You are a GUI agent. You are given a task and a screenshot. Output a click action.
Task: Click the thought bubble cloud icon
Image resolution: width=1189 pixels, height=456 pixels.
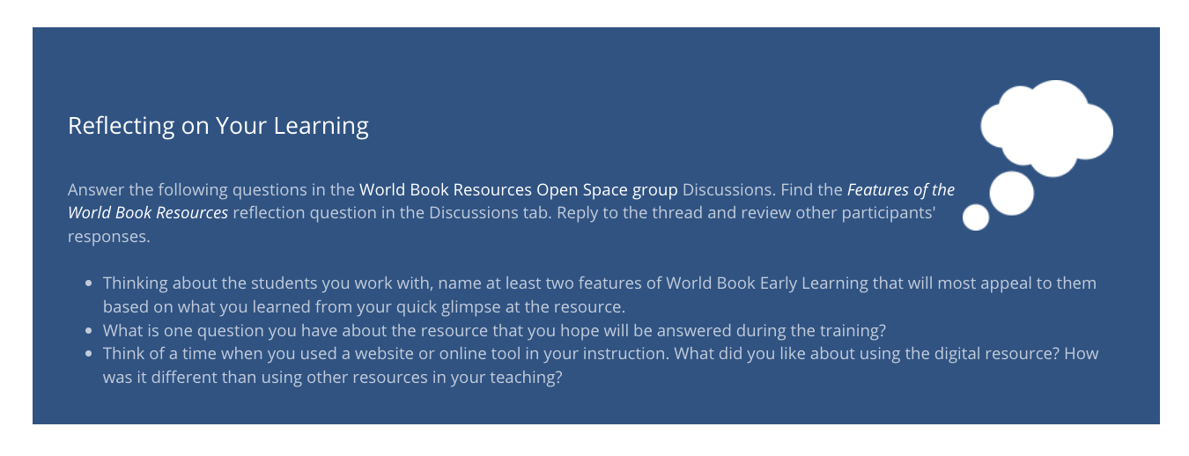pos(1038,155)
